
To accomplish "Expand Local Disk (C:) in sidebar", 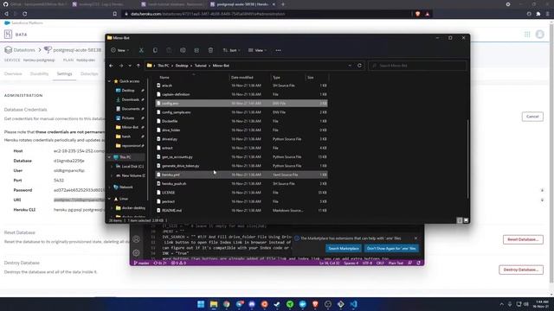I will pos(112,167).
